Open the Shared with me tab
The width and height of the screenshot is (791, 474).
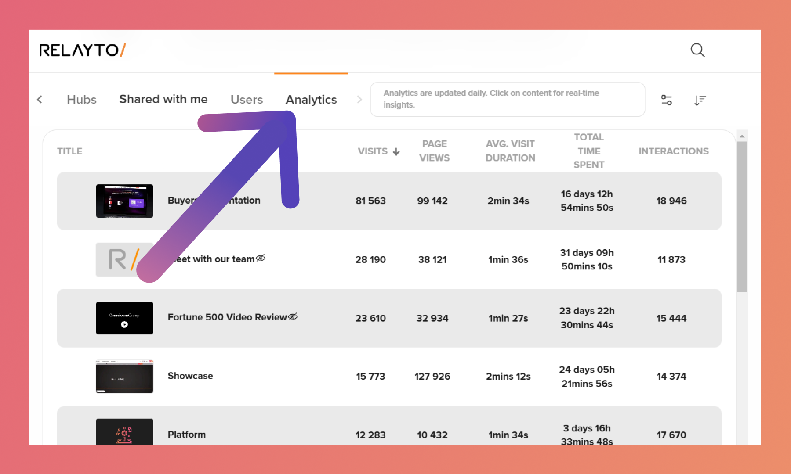tap(163, 99)
